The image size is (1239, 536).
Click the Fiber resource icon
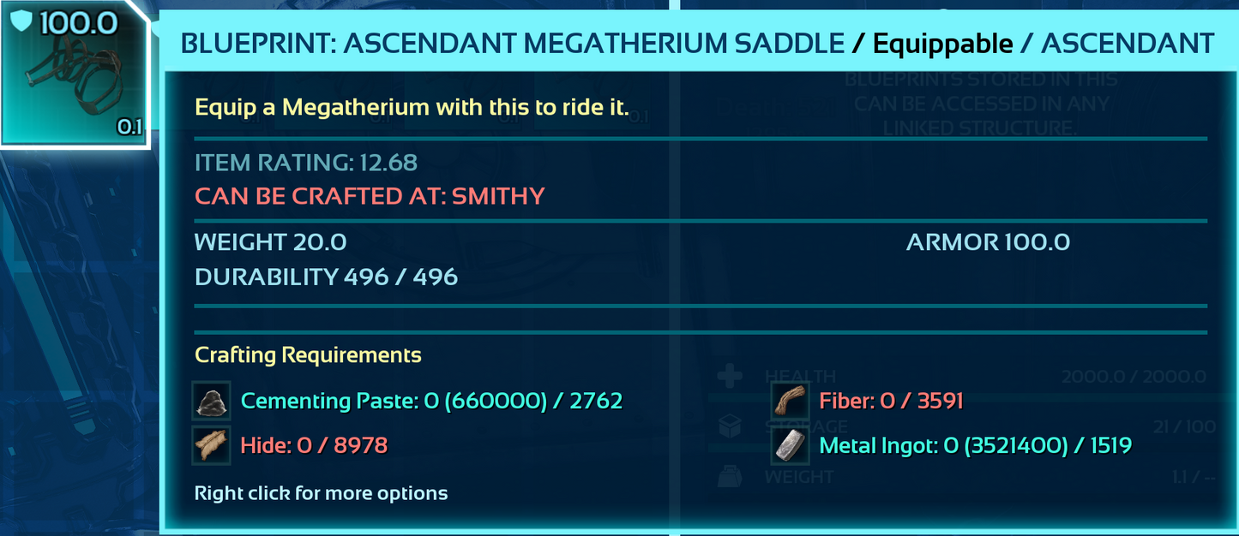click(790, 401)
